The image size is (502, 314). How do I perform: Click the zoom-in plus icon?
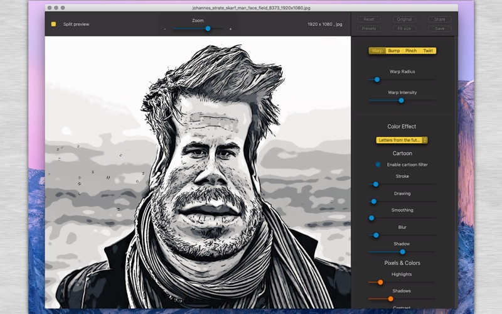point(230,29)
